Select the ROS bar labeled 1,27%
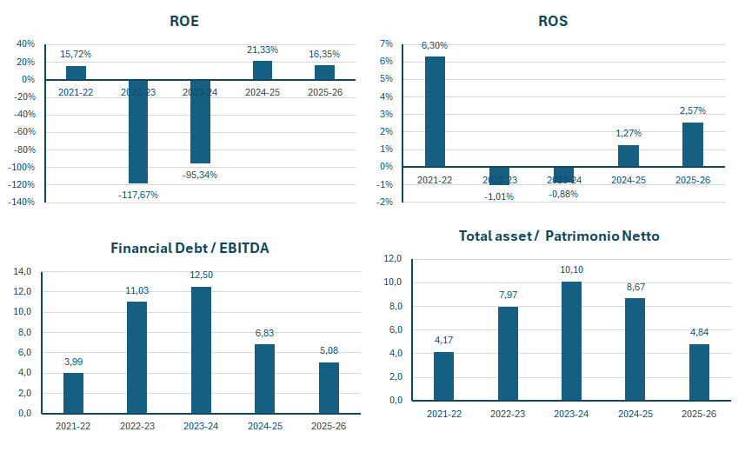Screen dimensions: 745x452 tap(629, 156)
